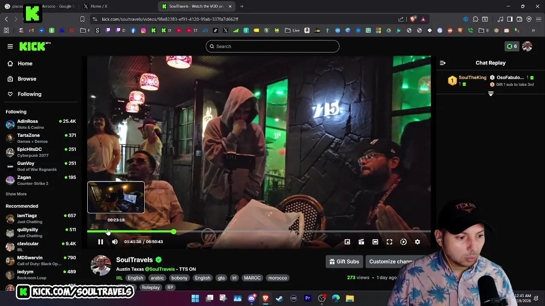Select the arabic tag
Image resolution: width=545 pixels, height=306 pixels.
157,278
